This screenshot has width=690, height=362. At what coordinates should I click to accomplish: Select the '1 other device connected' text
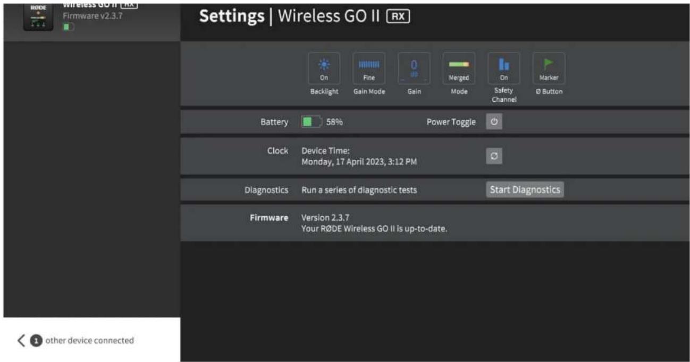tap(82, 341)
